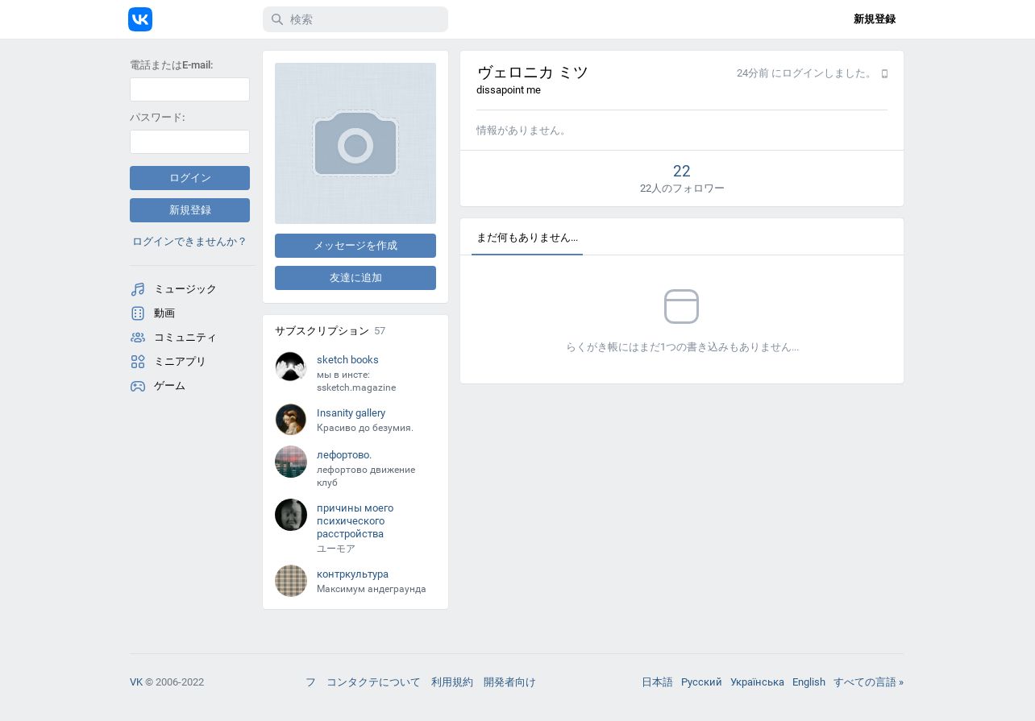Click the VK logo icon
Screen dimensions: 1035x721
coord(140,19)
